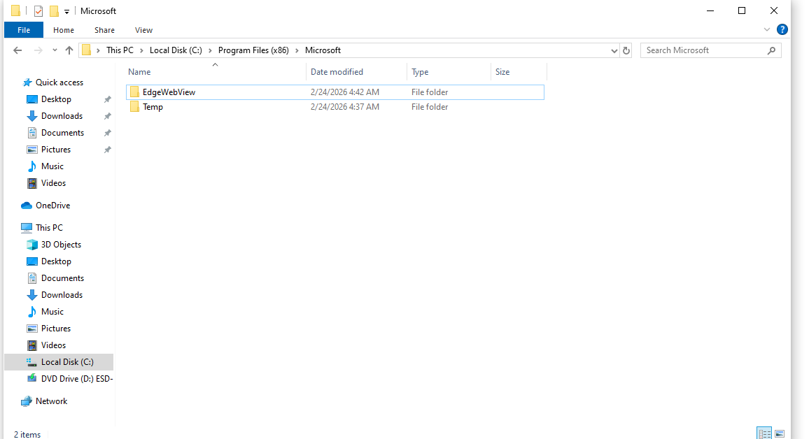Viewport: 809px width, 439px height.
Task: Open Music under Quick access
Action: 52,166
